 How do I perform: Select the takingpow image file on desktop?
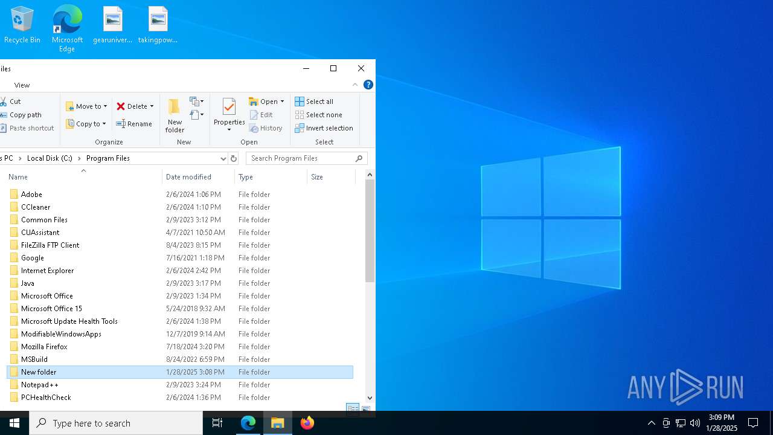pos(158,25)
